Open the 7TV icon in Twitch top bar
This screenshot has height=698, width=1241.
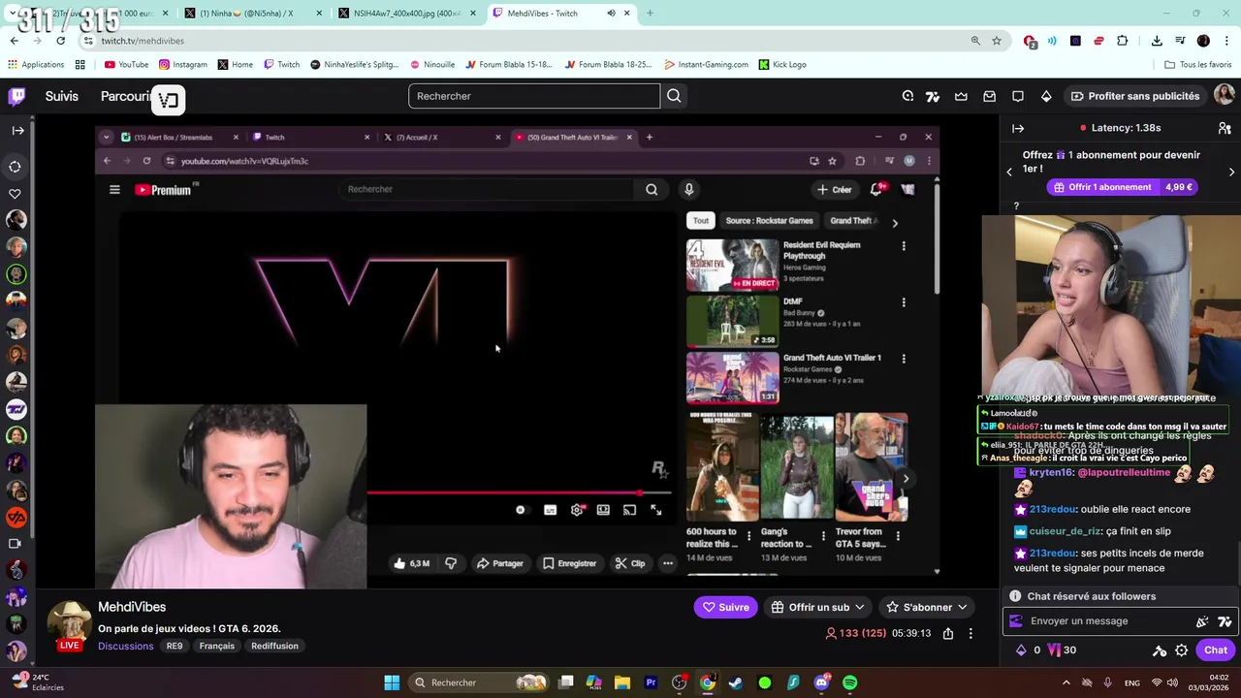click(x=933, y=96)
